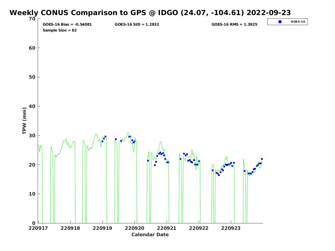
Task: Click the 60 y-axis tick label
Action: [32, 48]
